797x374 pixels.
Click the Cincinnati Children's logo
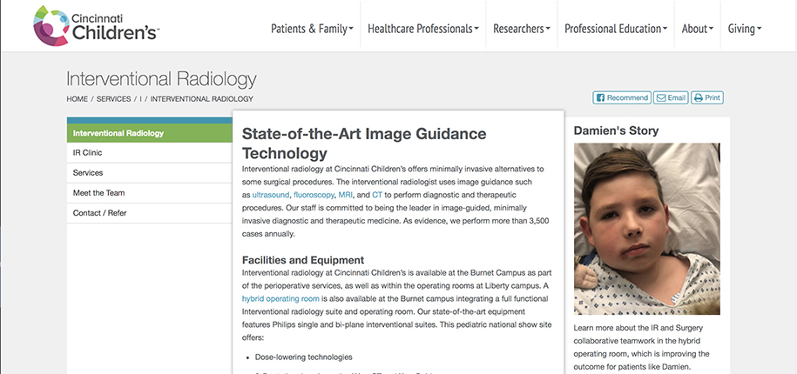(95, 26)
